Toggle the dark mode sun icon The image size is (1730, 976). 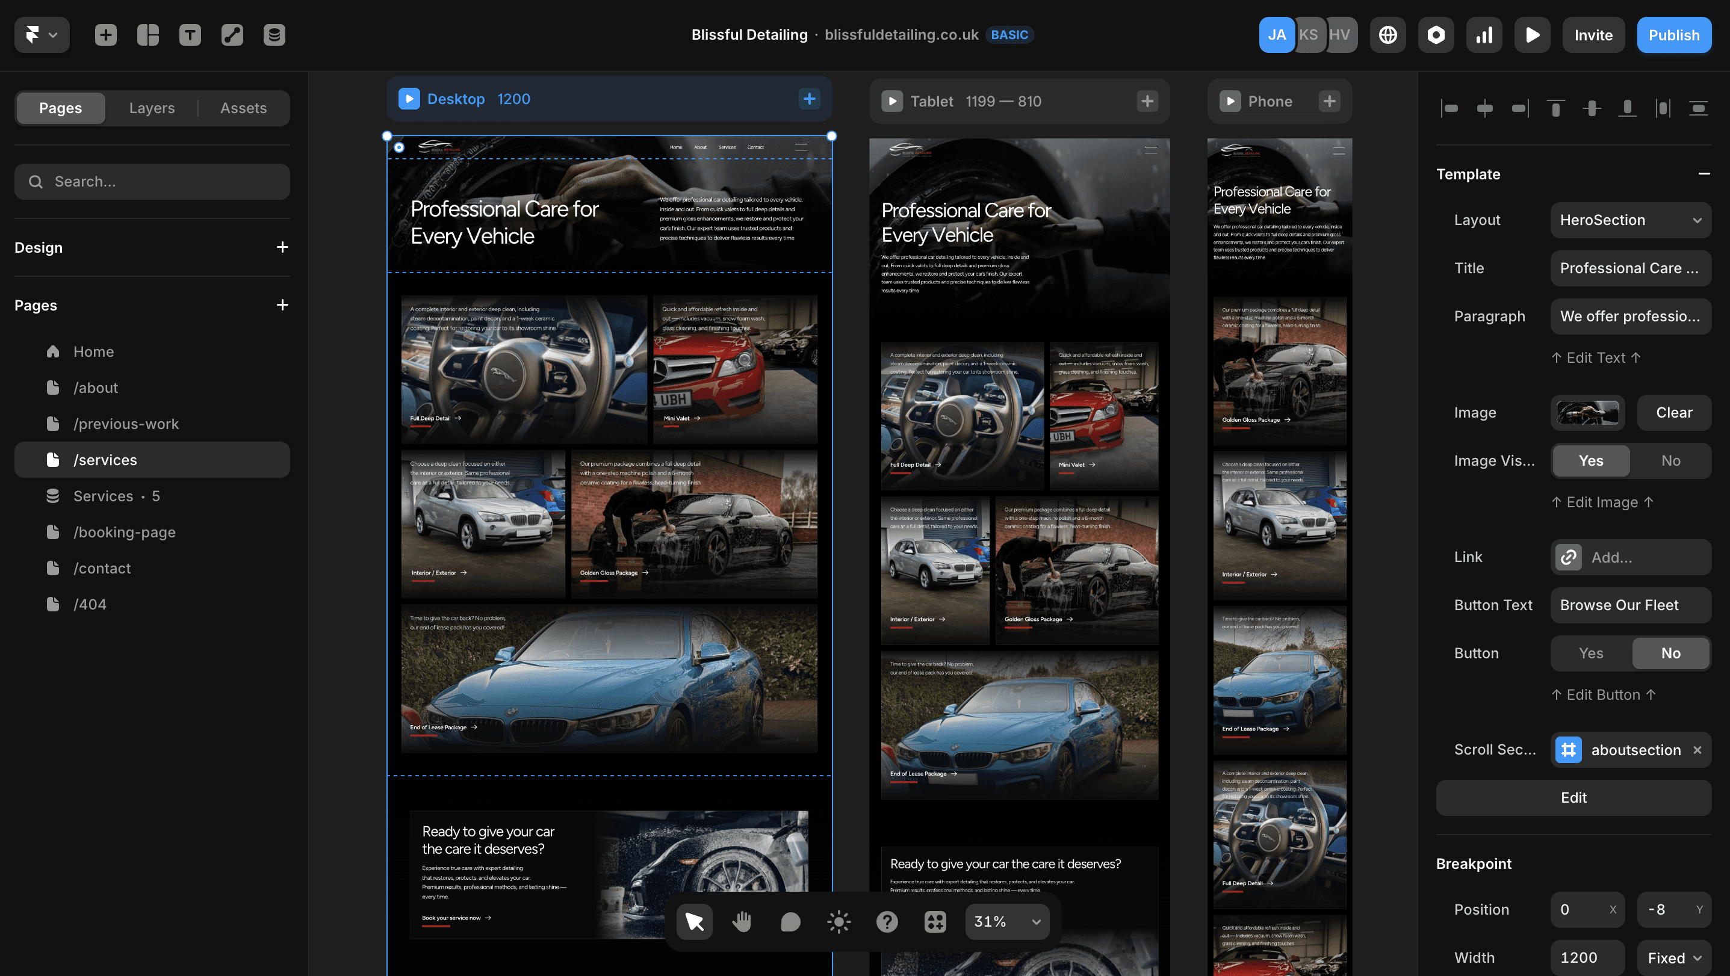click(x=839, y=922)
